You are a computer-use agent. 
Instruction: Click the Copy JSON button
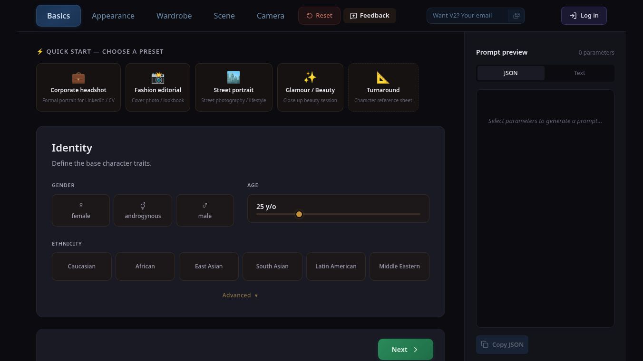tap(502, 345)
